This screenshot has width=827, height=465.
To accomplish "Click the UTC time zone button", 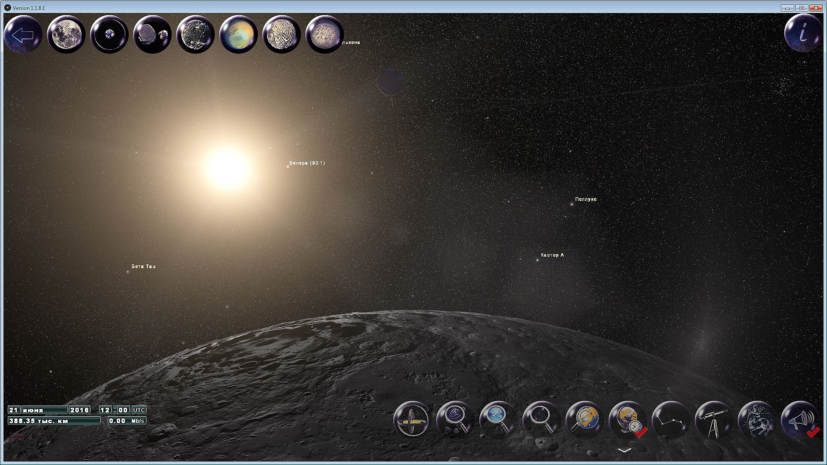I will (x=139, y=410).
